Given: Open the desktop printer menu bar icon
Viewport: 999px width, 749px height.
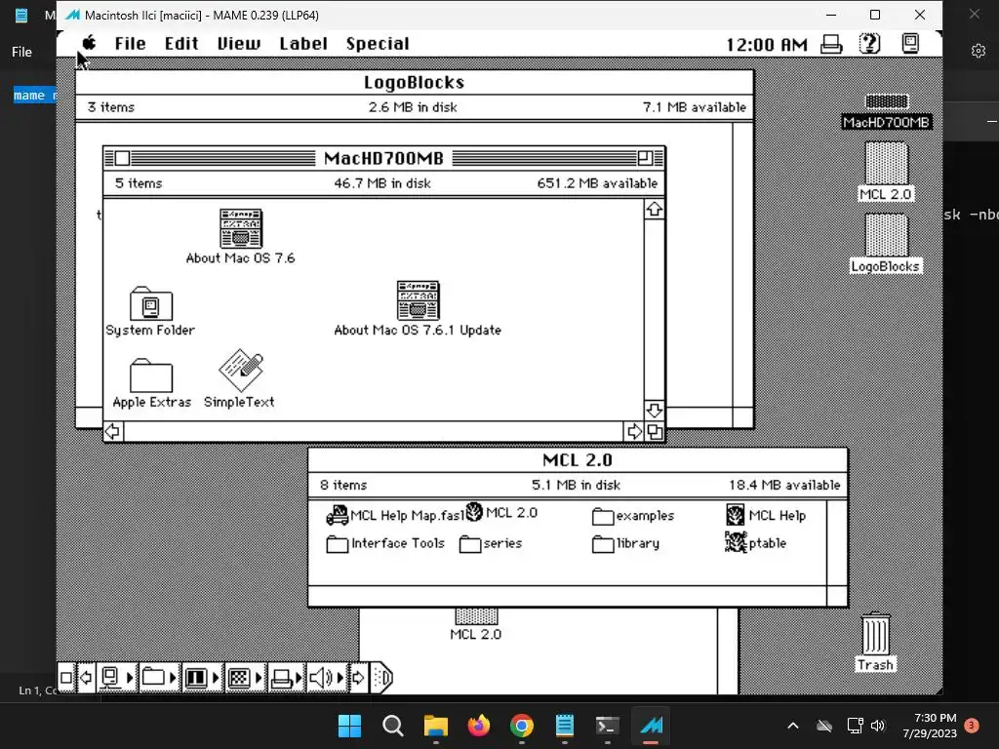Looking at the screenshot, I should pyautogui.click(x=831, y=44).
